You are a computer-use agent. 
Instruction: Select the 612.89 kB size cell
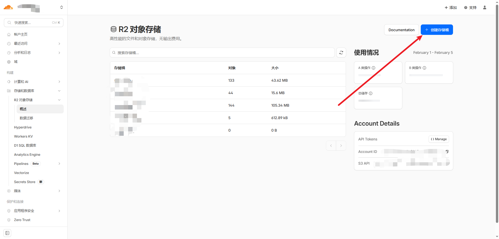279,118
